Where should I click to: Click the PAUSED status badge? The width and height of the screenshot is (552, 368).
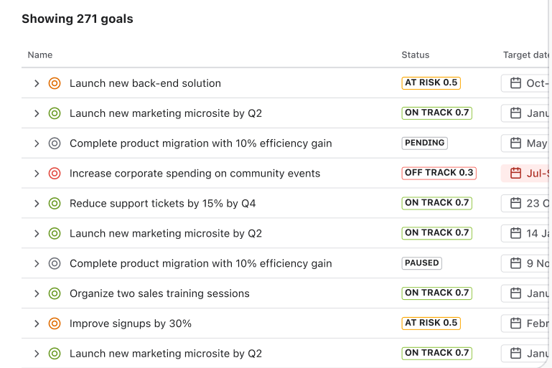point(421,263)
